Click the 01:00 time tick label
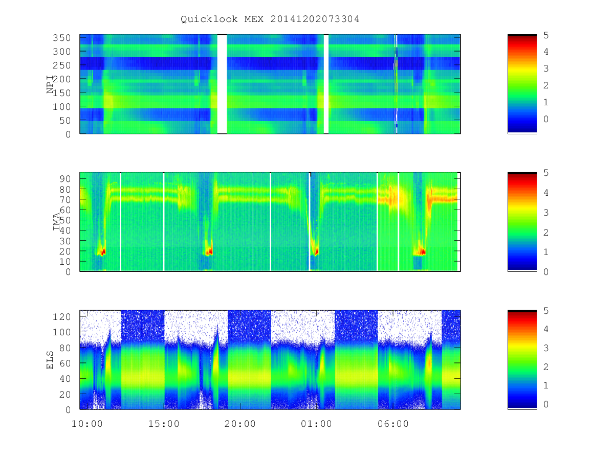This screenshot has width=614, height=460. click(316, 424)
